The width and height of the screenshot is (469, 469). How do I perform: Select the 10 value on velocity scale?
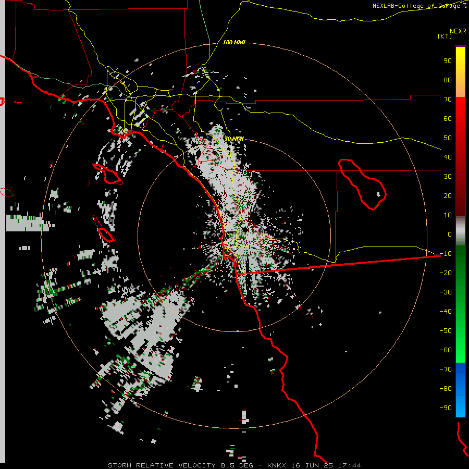point(448,215)
